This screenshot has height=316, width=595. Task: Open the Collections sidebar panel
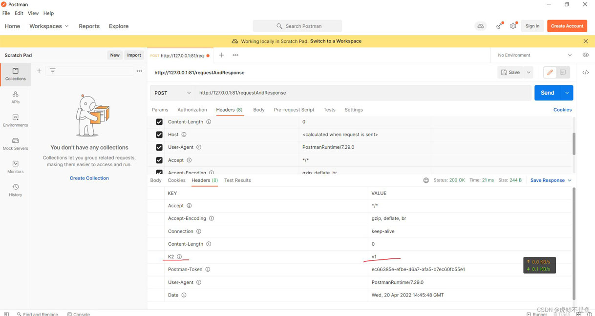(15, 74)
